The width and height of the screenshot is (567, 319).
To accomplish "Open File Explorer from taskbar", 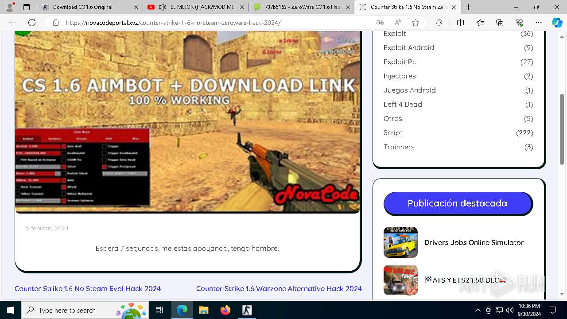I will coord(203,310).
